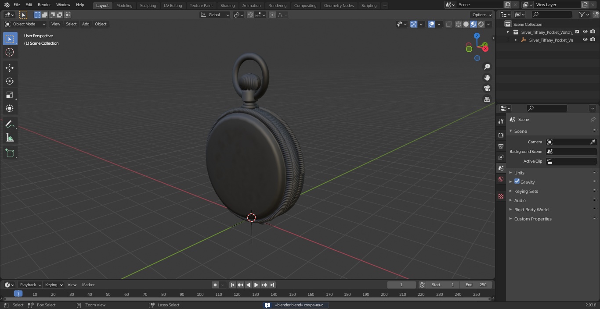Click the Camera object field
Image resolution: width=600 pixels, height=309 pixels.
pos(571,142)
